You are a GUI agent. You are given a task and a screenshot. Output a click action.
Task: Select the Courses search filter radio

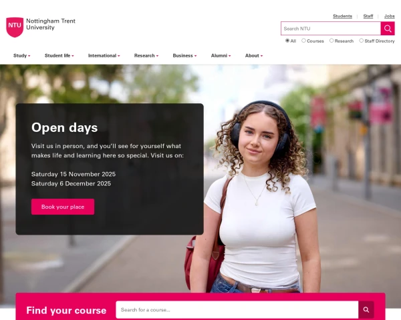[303, 41]
